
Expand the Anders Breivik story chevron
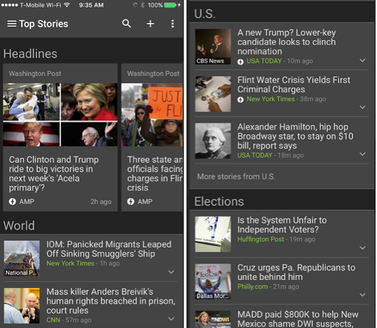[x=171, y=319]
